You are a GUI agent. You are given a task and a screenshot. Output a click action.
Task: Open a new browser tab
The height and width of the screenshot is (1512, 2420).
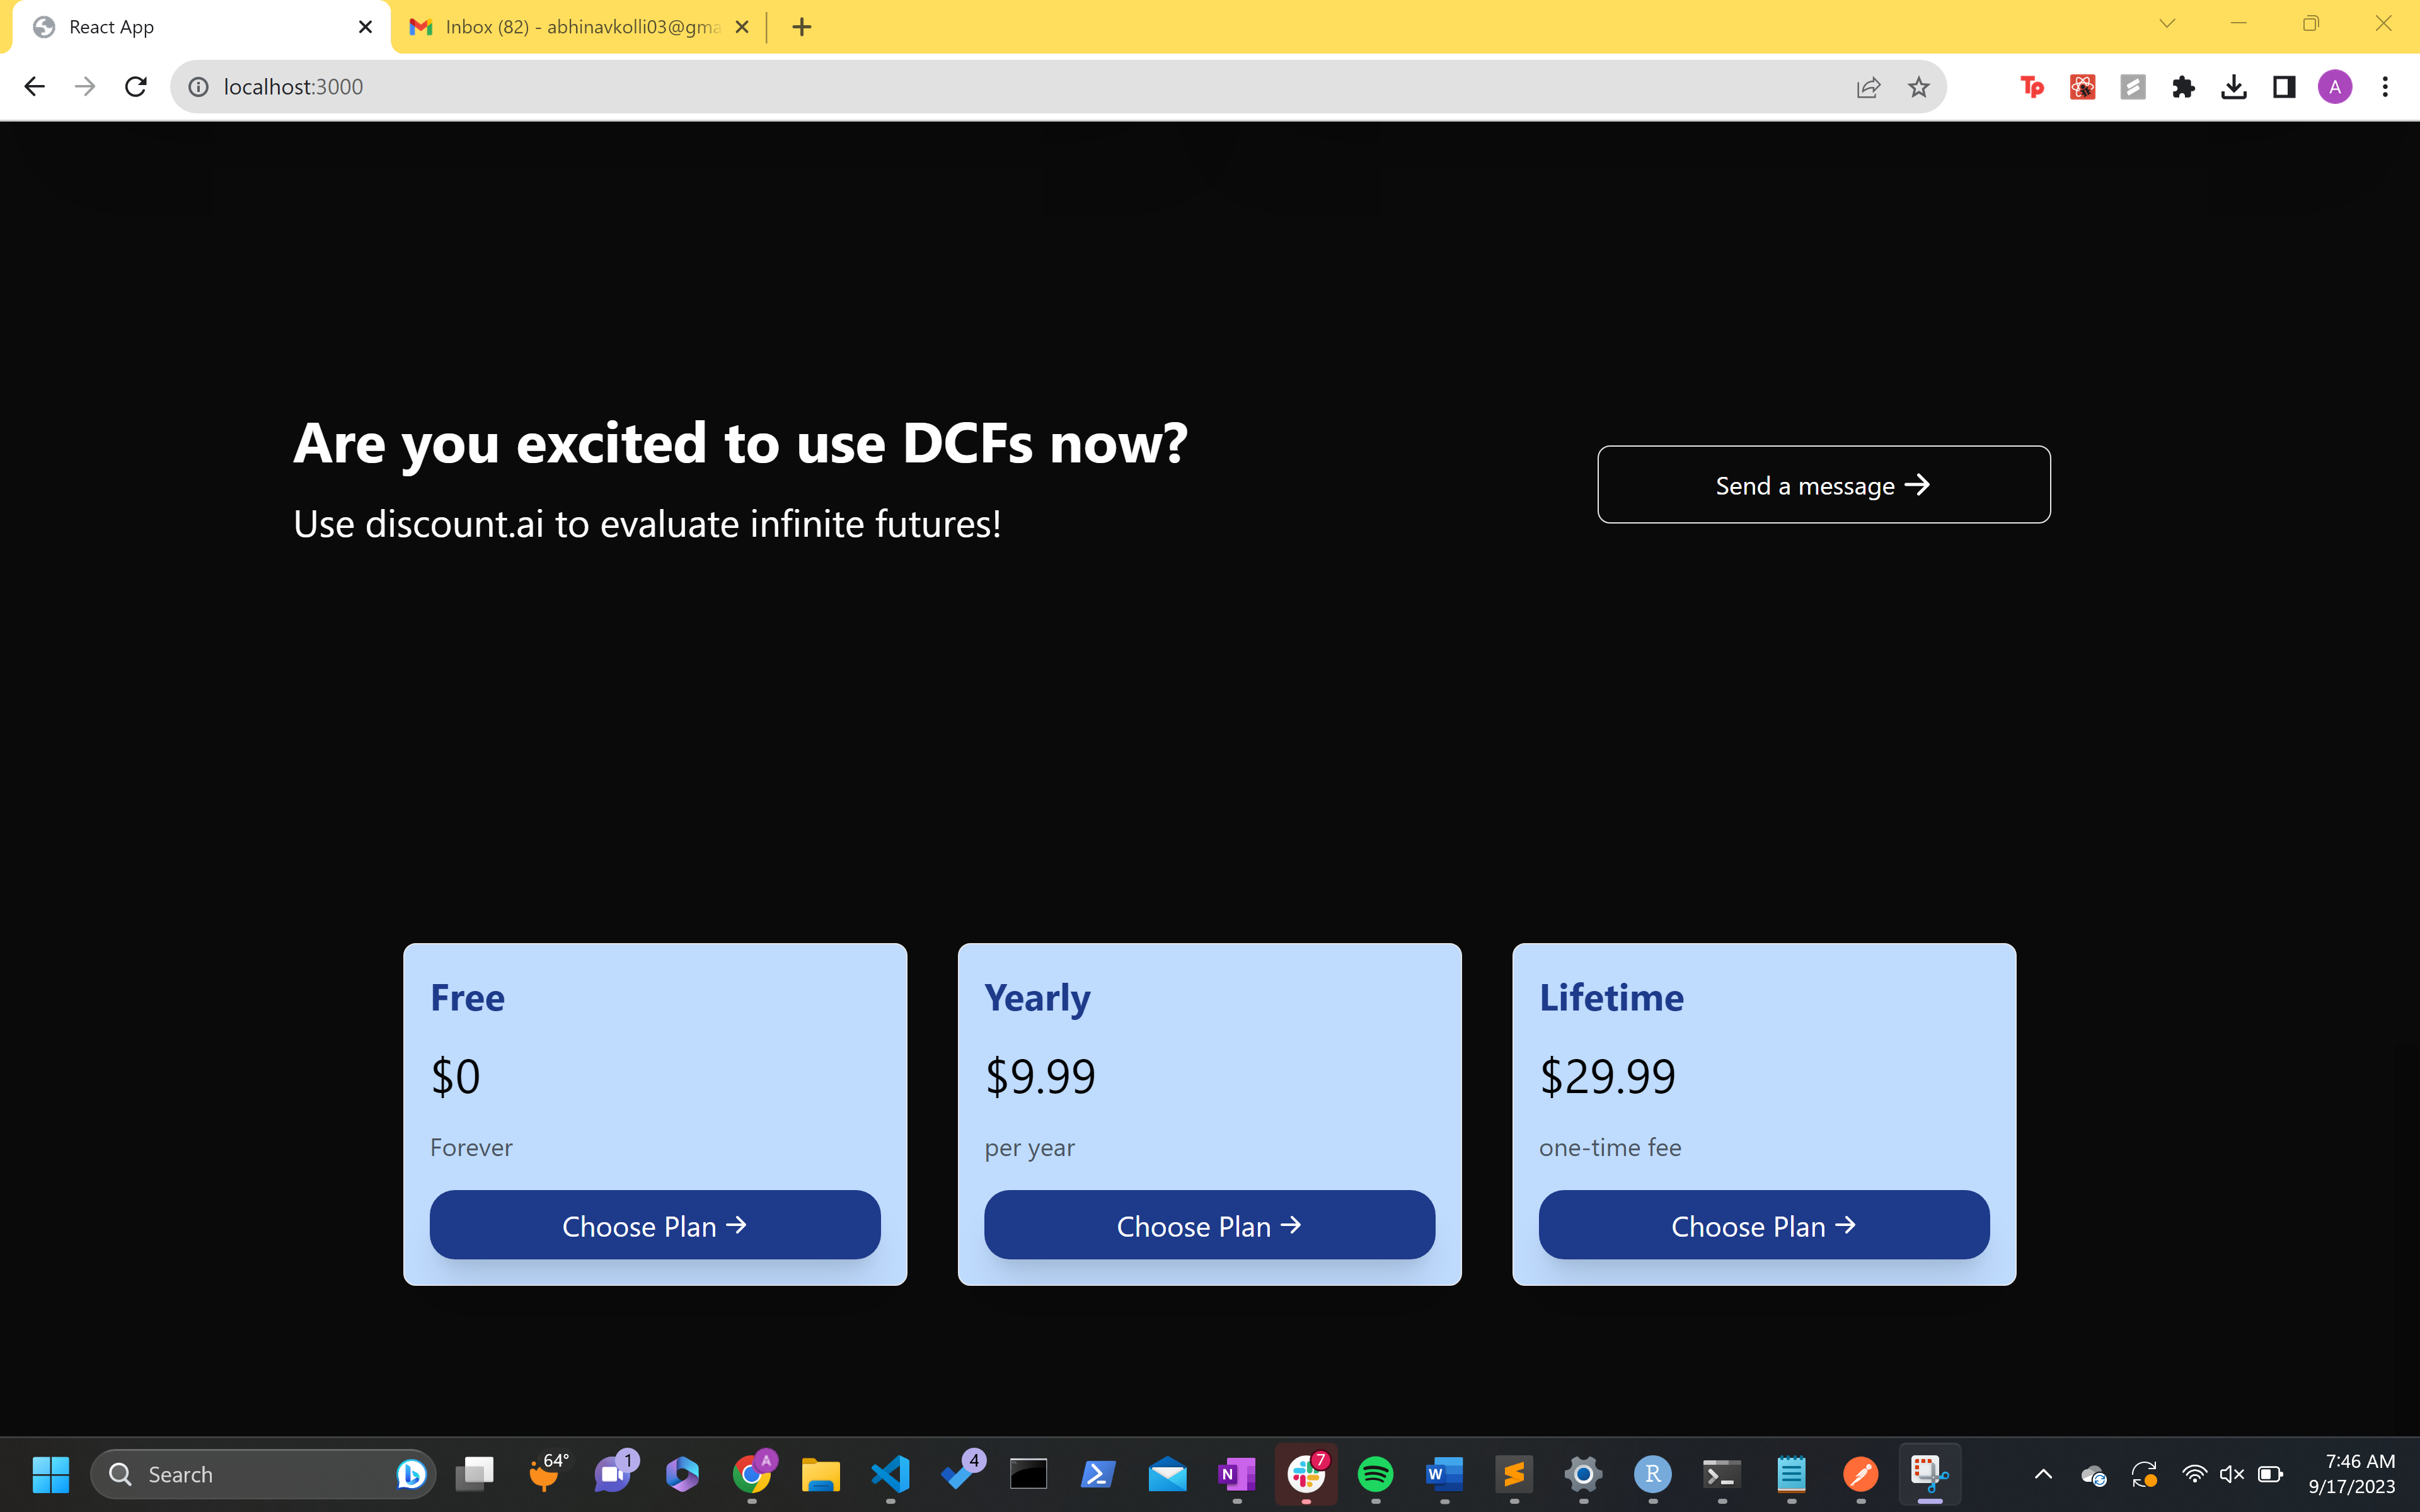pyautogui.click(x=801, y=27)
